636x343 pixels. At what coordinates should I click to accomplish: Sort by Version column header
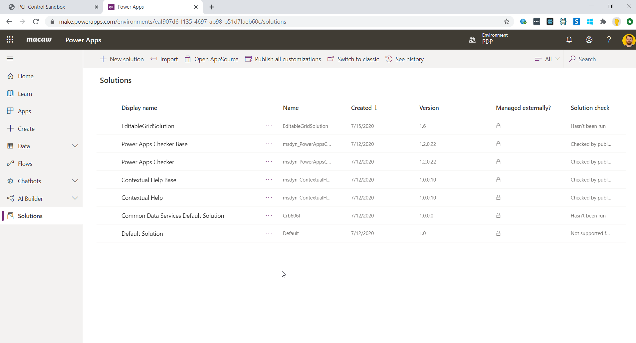429,108
